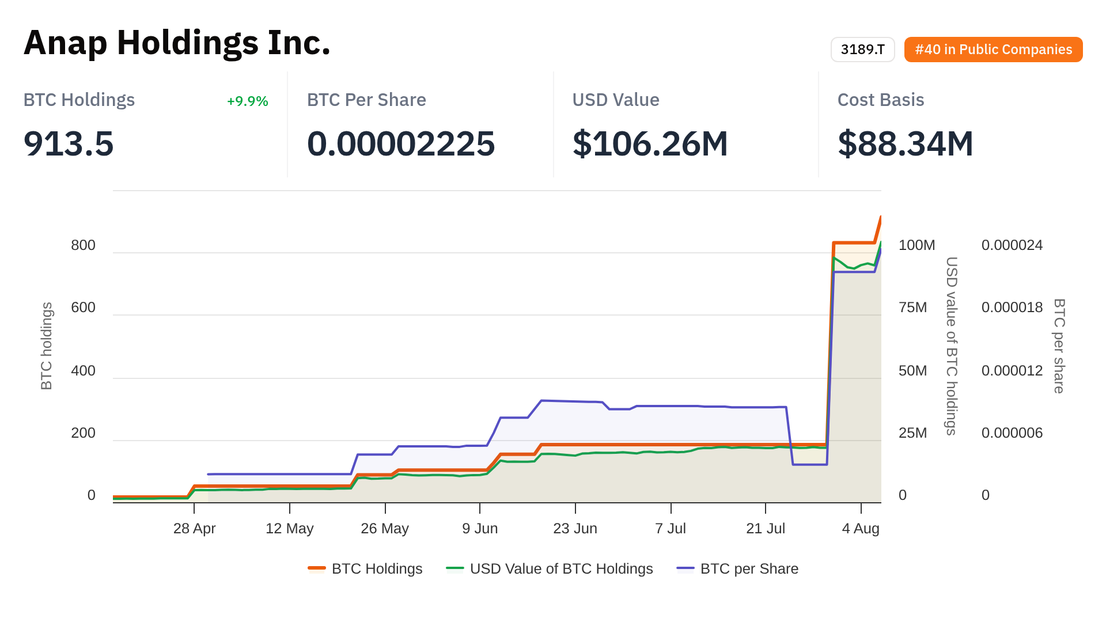Viewport: 1106px width, 622px height.
Task: Click the vertical BTC per share axis title
Action: tap(1059, 346)
